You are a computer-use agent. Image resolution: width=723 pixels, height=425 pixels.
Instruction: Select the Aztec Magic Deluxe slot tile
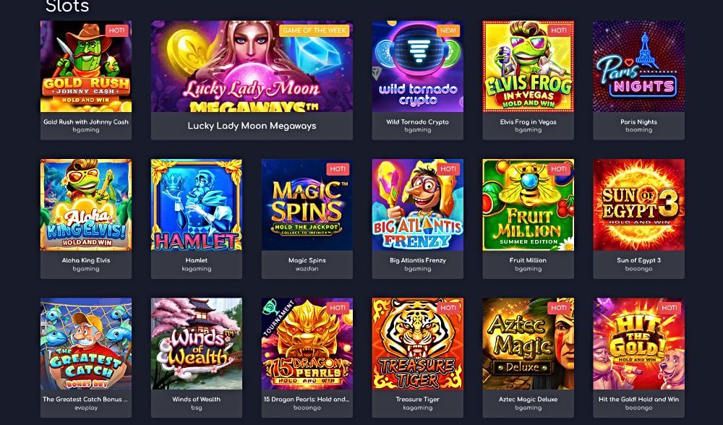click(529, 344)
